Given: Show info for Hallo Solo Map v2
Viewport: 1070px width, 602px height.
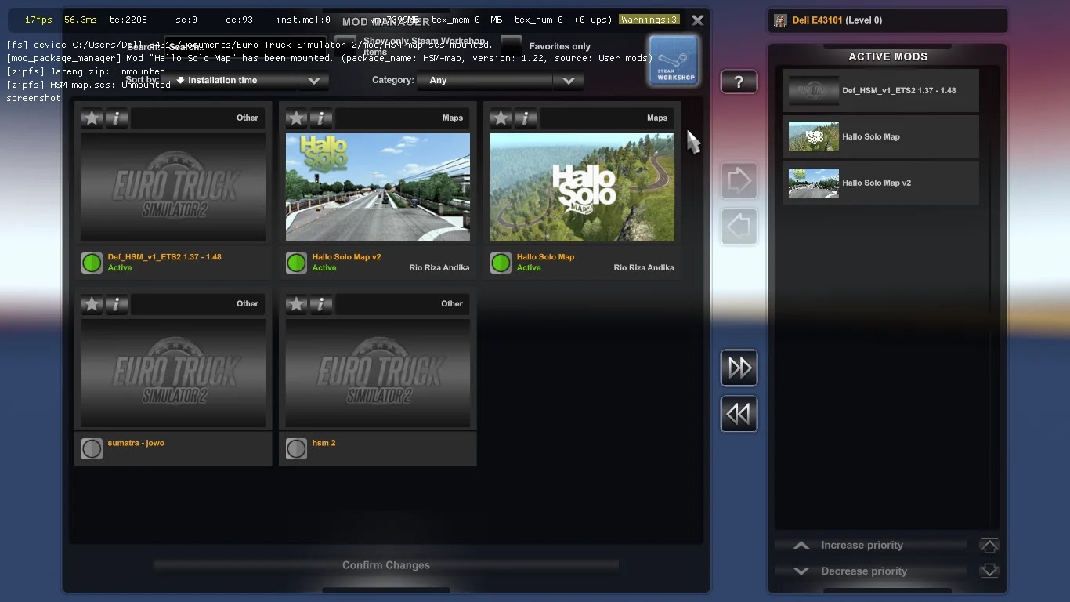Looking at the screenshot, I should coord(320,118).
